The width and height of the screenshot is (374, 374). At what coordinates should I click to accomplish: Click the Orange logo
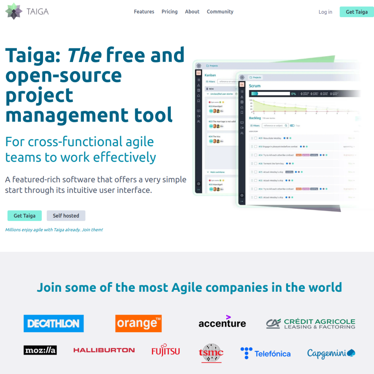tap(138, 324)
